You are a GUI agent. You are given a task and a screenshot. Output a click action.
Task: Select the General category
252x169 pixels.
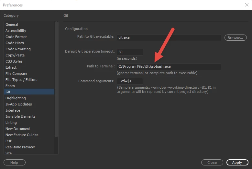point(29,25)
